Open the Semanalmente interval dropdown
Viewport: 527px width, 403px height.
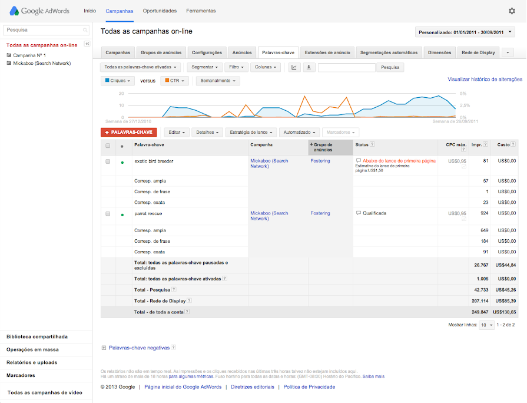tap(218, 81)
